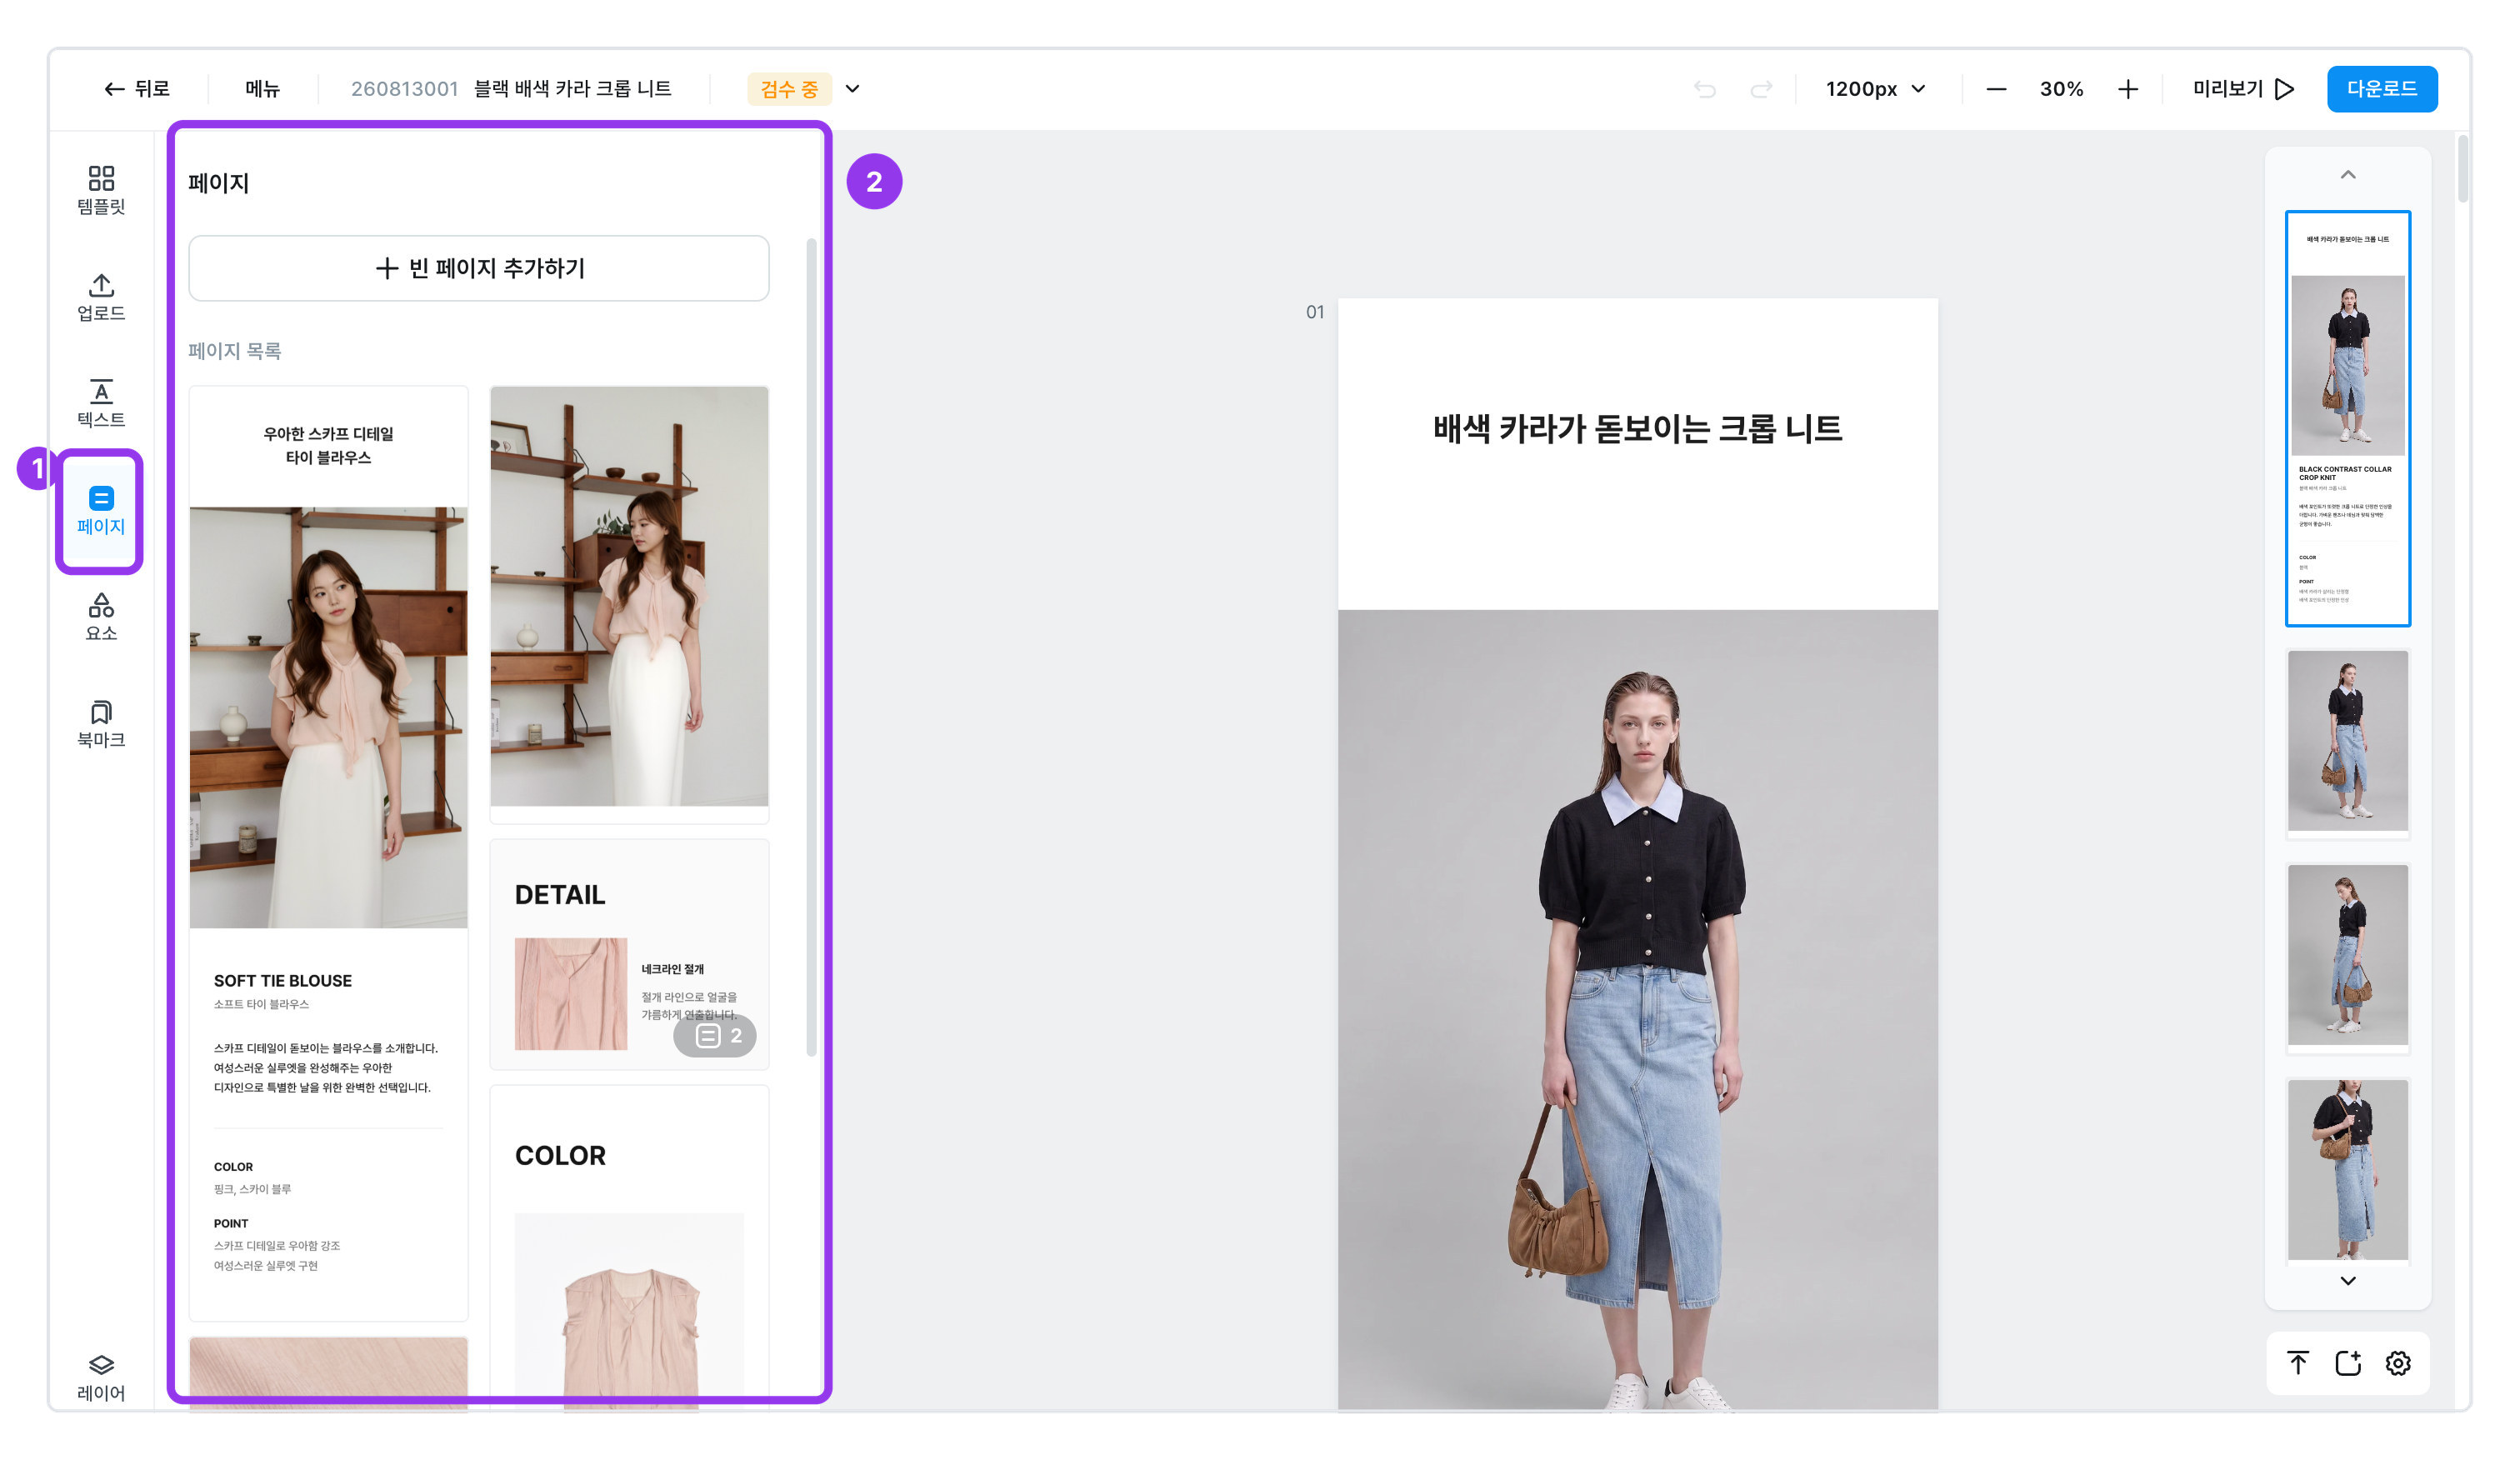Open the 메뉴 menu

click(x=263, y=89)
